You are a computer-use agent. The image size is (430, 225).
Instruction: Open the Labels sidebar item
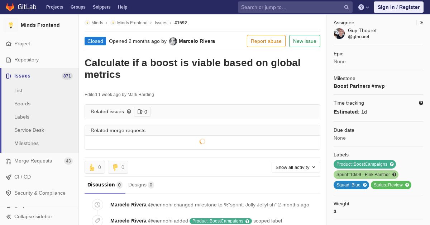pyautogui.click(x=22, y=117)
